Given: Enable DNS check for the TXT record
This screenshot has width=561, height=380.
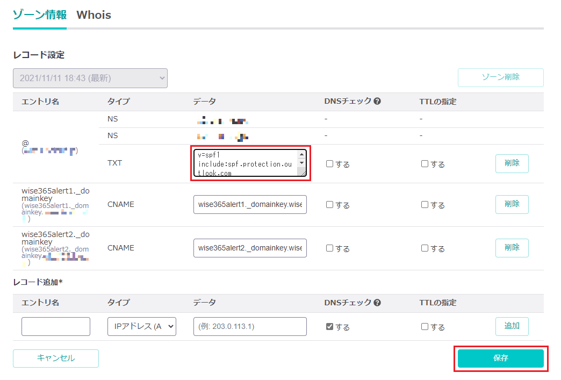Looking at the screenshot, I should click(x=330, y=164).
